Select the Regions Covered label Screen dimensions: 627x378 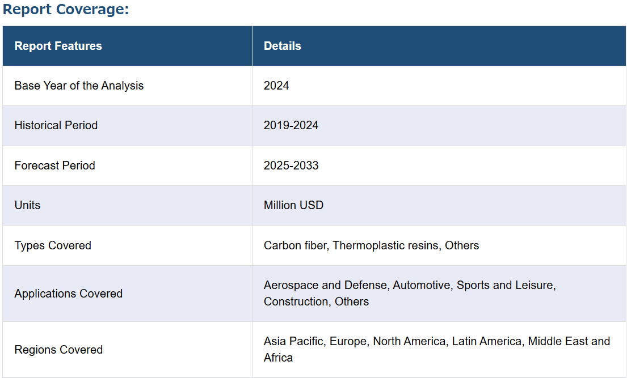(x=59, y=350)
